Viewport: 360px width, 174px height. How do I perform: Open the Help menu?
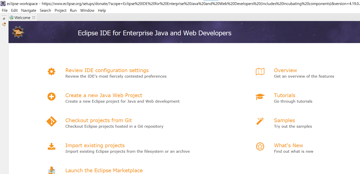coord(102,11)
